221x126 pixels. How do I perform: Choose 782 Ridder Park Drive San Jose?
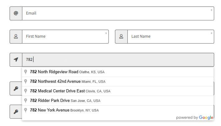pyautogui.click(x=118, y=101)
